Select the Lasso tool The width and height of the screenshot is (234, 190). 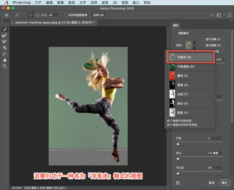pyautogui.click(x=5, y=54)
